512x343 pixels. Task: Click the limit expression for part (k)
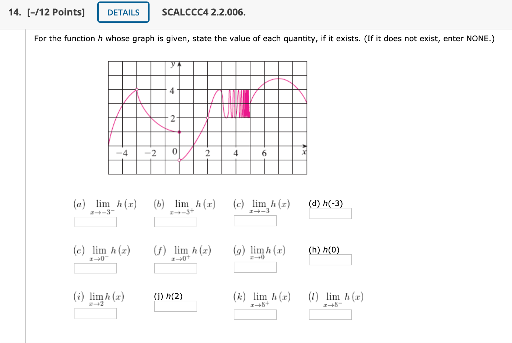(262, 298)
